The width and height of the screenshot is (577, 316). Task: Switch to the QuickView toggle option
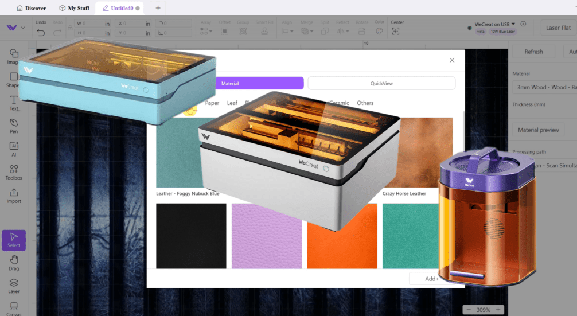(381, 83)
